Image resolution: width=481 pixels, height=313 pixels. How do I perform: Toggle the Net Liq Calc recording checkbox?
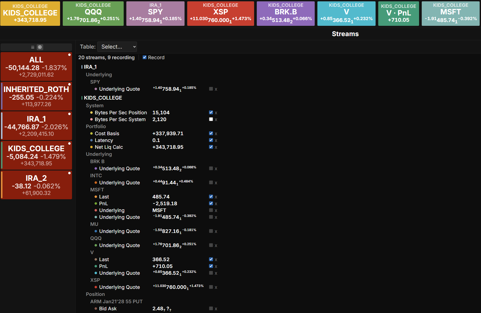point(211,147)
